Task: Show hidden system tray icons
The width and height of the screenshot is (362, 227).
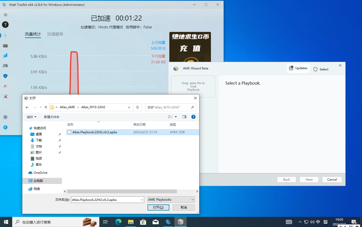Action: 300,222
